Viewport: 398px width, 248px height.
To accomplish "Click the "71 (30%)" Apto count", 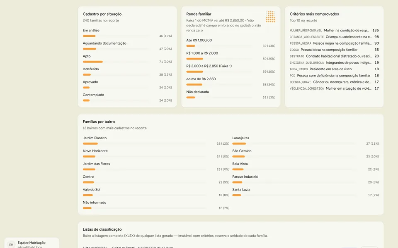I will click(165, 62).
